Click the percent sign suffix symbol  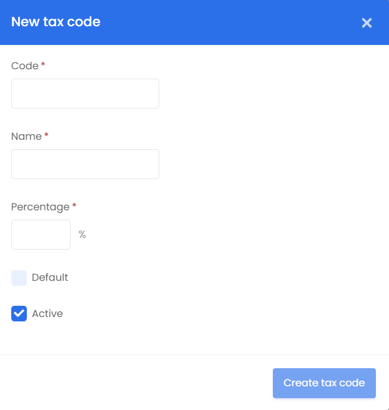coord(82,234)
